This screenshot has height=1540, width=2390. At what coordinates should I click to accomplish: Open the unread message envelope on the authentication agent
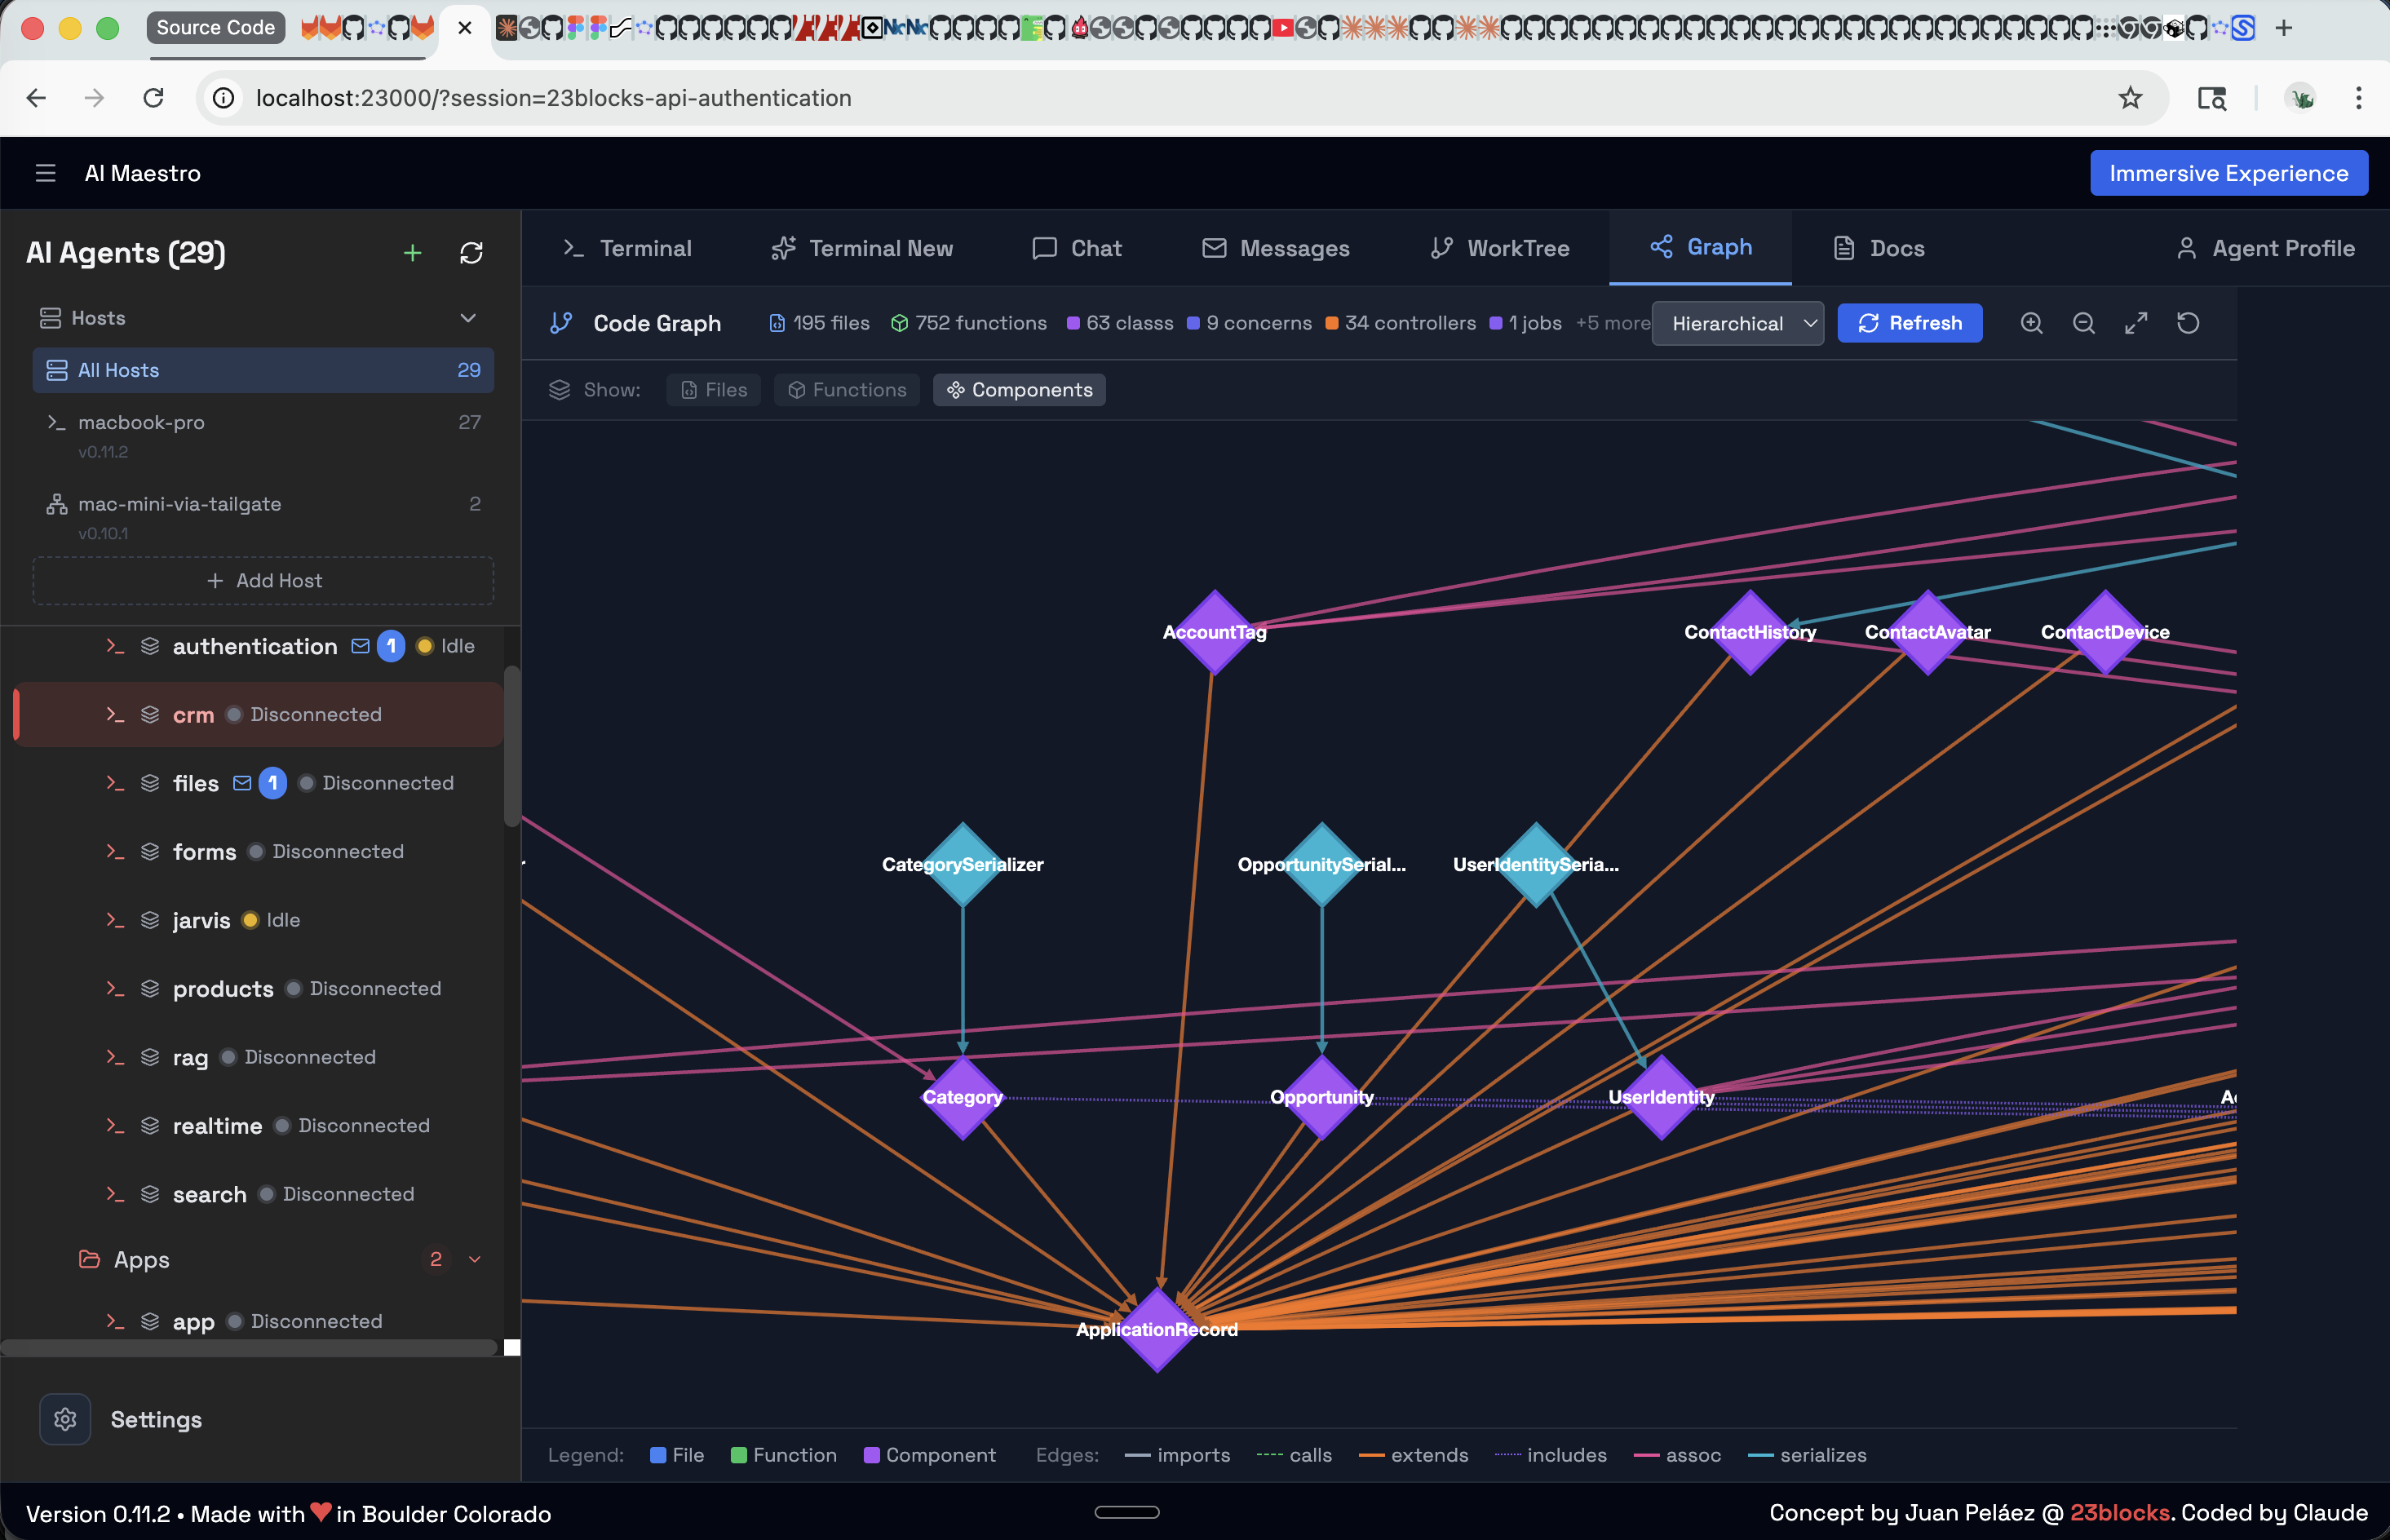(358, 646)
